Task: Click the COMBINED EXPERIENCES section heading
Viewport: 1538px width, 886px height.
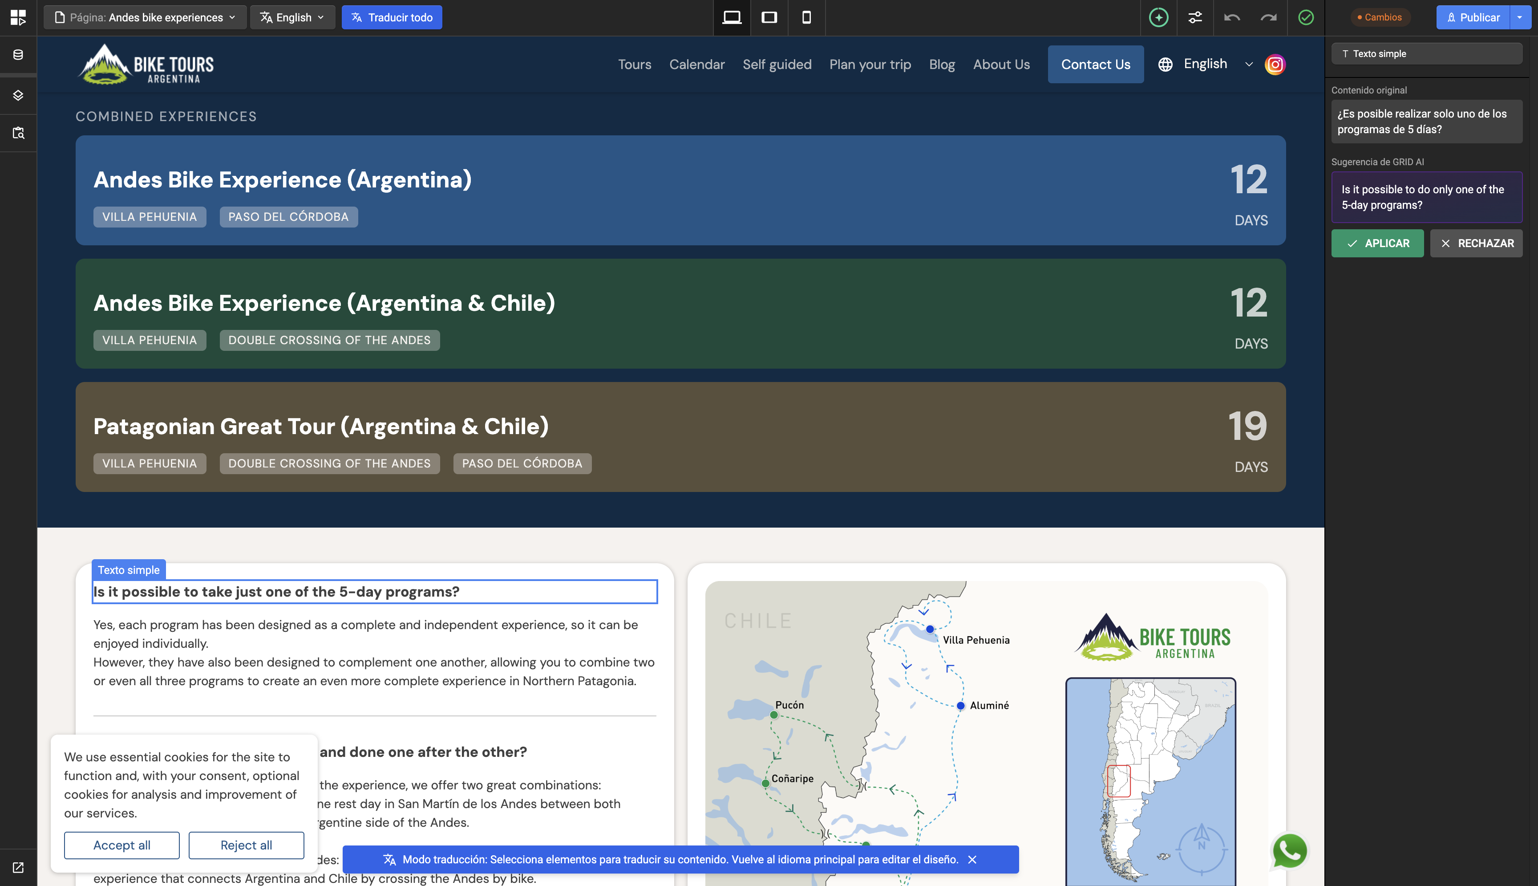Action: (x=166, y=116)
